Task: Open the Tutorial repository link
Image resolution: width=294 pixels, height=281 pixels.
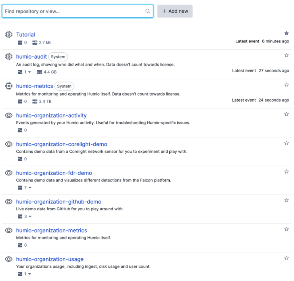Action: tap(26, 34)
